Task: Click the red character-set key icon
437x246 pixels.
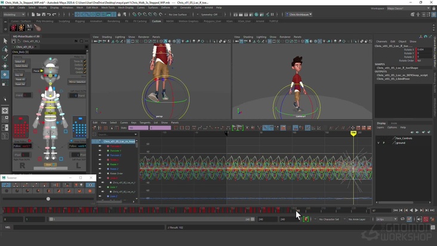Action: click(x=306, y=219)
